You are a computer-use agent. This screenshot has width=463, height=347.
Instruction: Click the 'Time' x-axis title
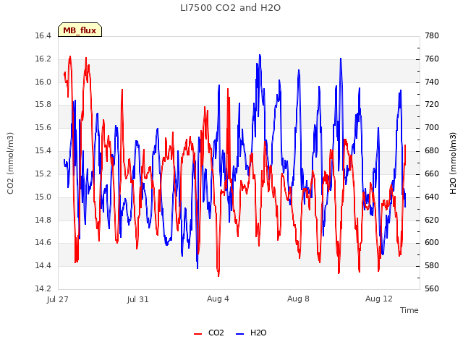click(x=409, y=310)
